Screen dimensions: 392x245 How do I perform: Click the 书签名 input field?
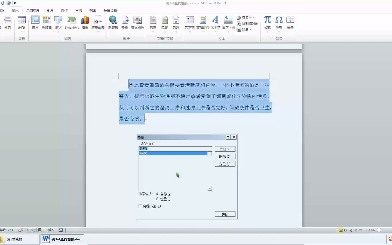tap(175, 149)
